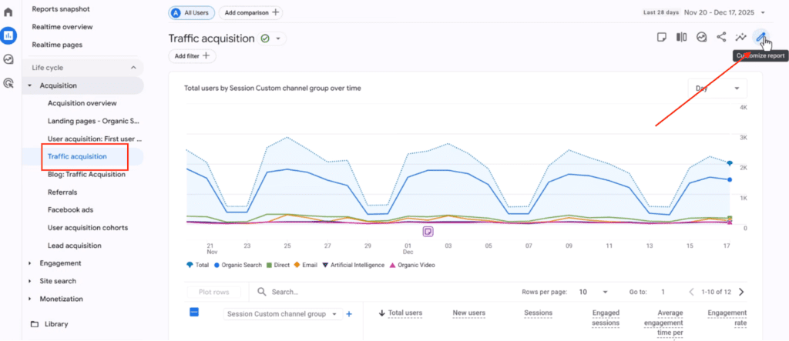This screenshot has width=789, height=341.
Task: Expand the Engagement section in sidebar
Action: 61,263
